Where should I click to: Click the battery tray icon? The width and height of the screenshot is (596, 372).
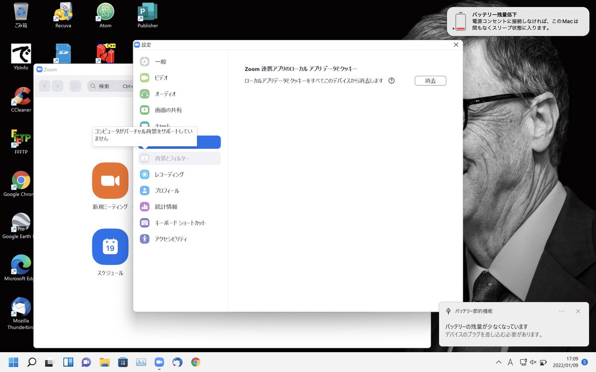[x=544, y=363]
